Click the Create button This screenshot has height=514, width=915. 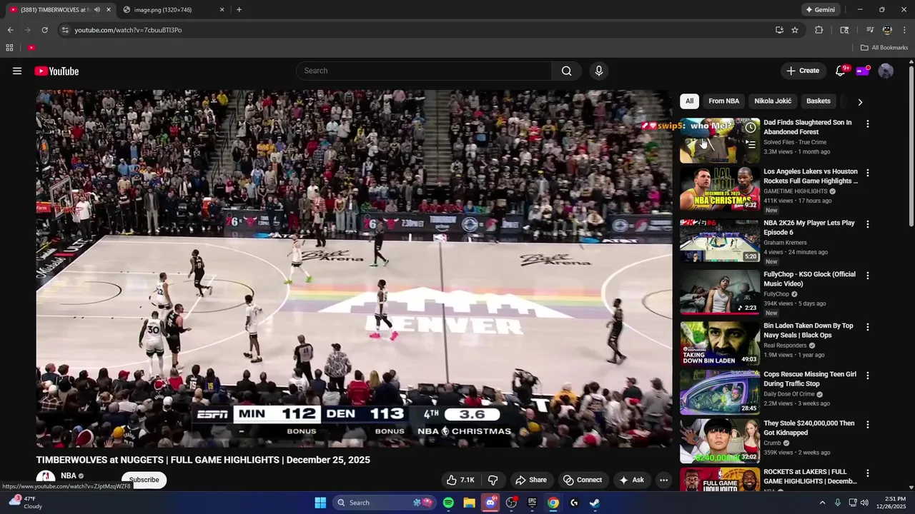[x=803, y=71]
